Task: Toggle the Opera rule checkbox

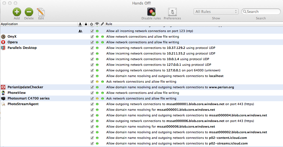Action: (x=92, y=42)
